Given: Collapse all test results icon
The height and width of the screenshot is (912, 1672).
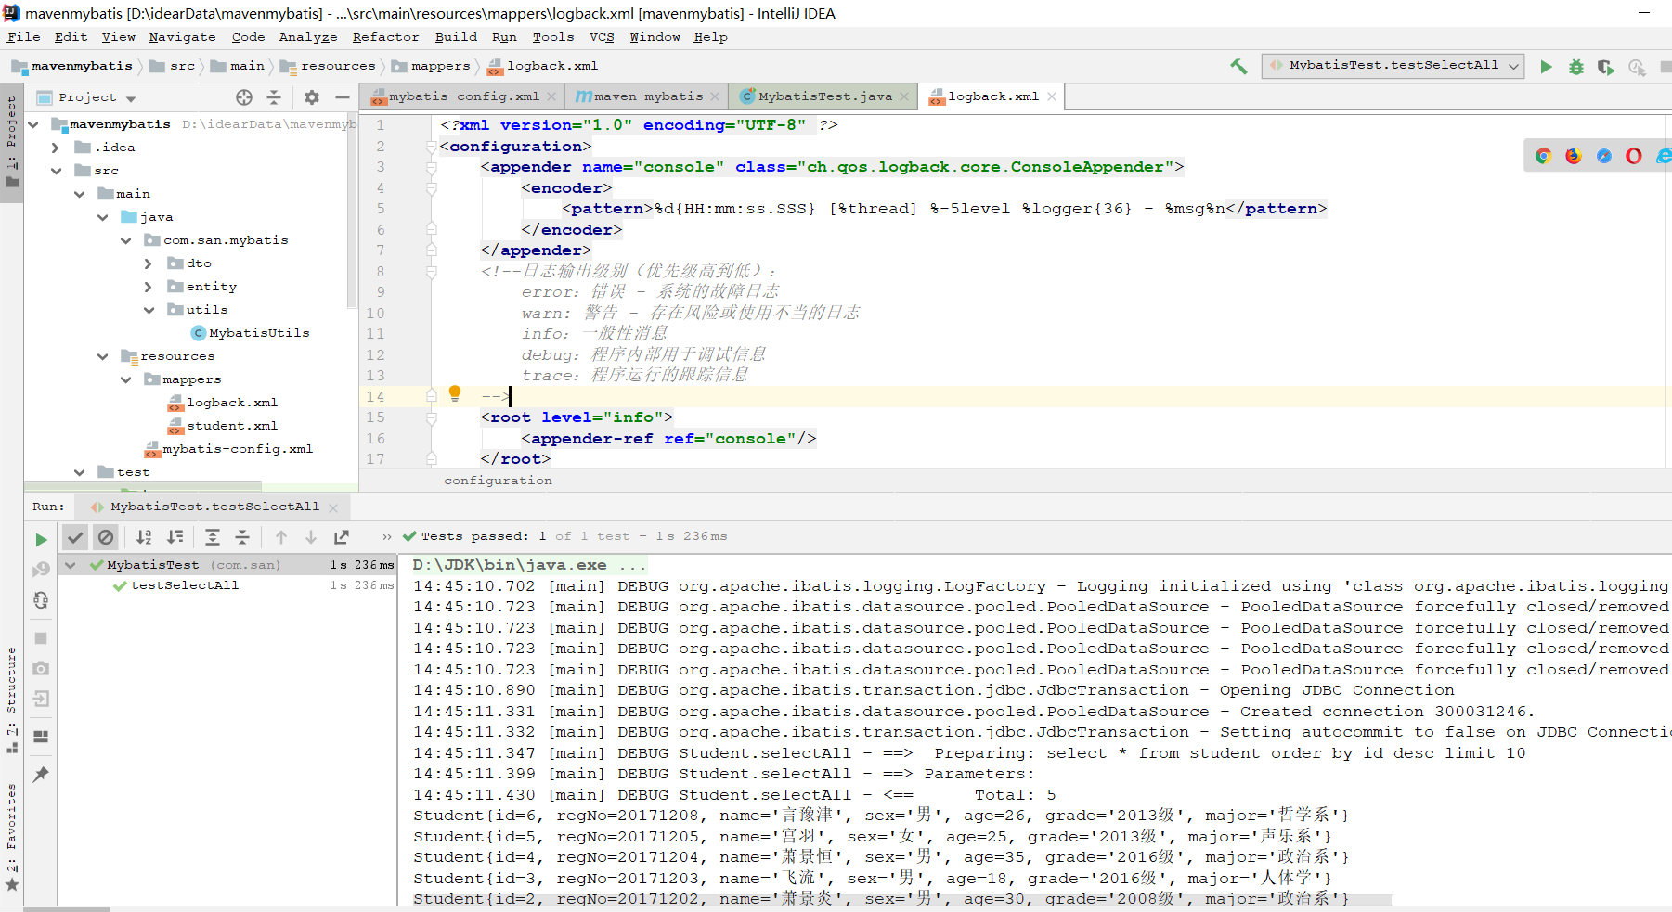Looking at the screenshot, I should coord(242,537).
